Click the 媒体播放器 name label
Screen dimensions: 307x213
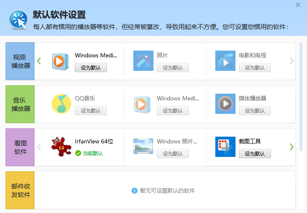coord(253,98)
